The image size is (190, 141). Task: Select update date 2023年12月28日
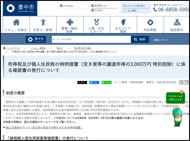(166, 82)
